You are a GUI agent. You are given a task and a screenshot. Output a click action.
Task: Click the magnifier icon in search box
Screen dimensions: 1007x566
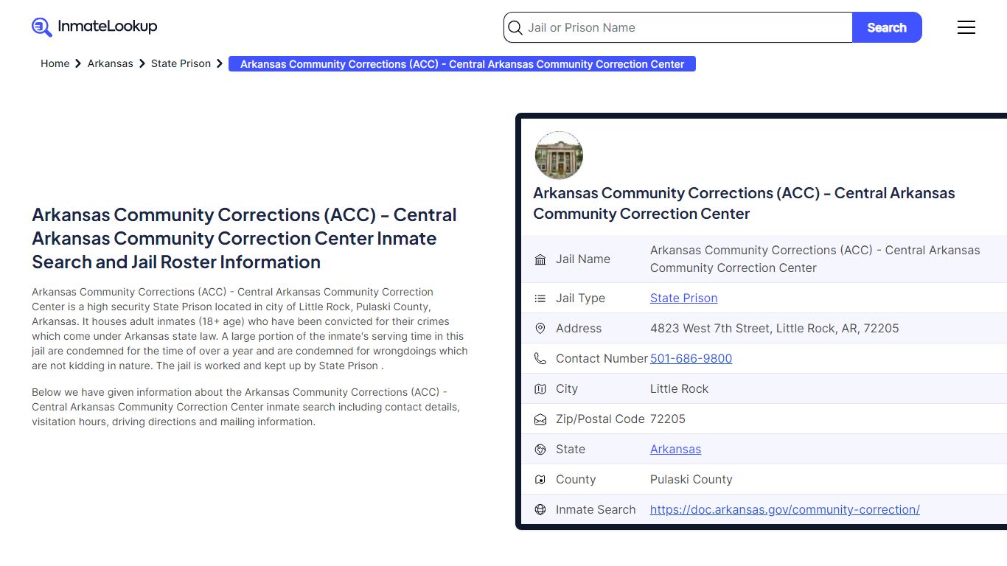tap(515, 28)
